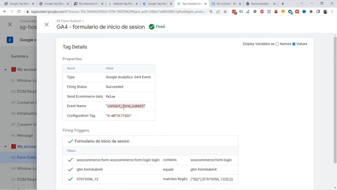Screen dimensions: 337x190
Task: Click the gtm.formSubmit filter row checkmark
Action: pyautogui.click(x=70, y=170)
